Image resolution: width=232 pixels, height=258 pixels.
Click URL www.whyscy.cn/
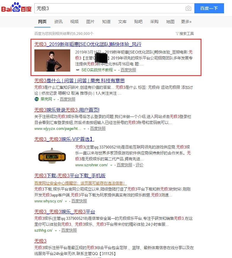pyautogui.click(x=48, y=201)
